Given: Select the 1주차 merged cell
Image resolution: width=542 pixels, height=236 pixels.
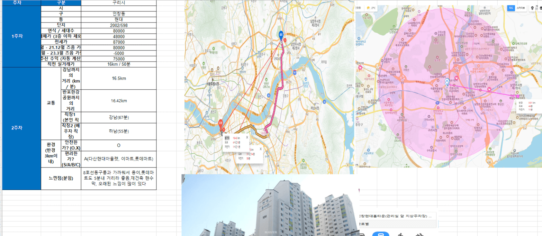Looking at the screenshot, I should pos(21,36).
